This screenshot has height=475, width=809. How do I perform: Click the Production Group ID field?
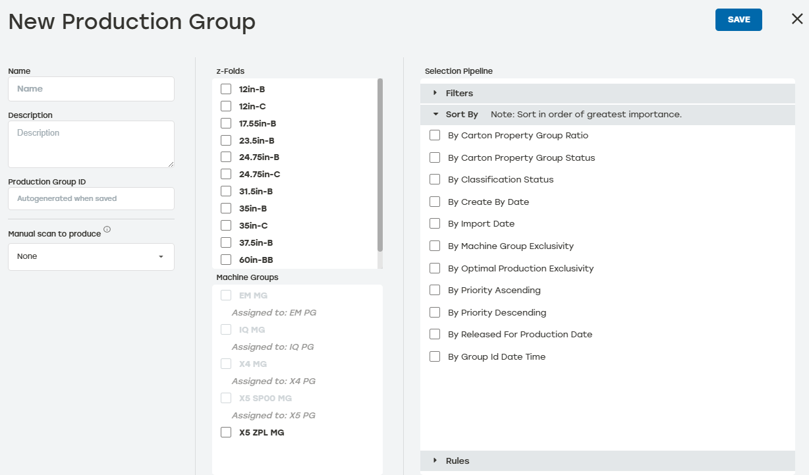coord(91,198)
